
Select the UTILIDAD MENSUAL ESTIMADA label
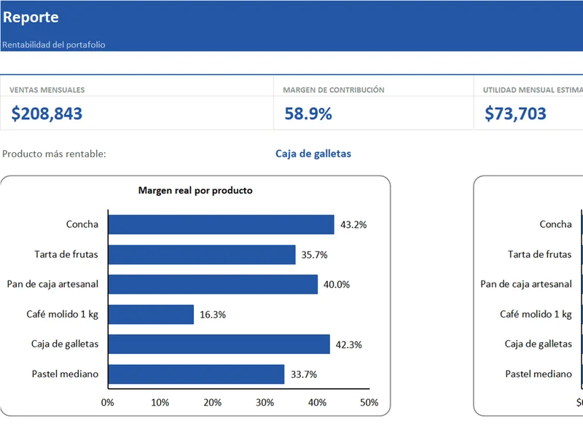533,90
